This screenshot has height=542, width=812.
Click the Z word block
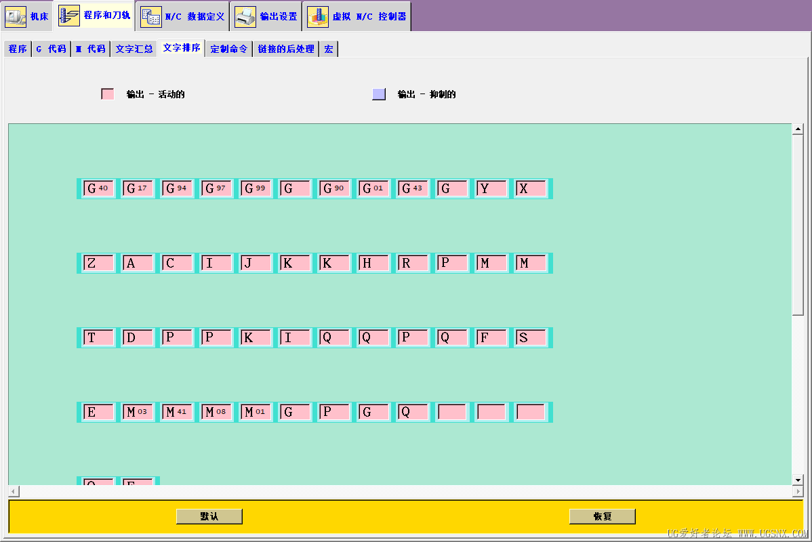coord(98,263)
